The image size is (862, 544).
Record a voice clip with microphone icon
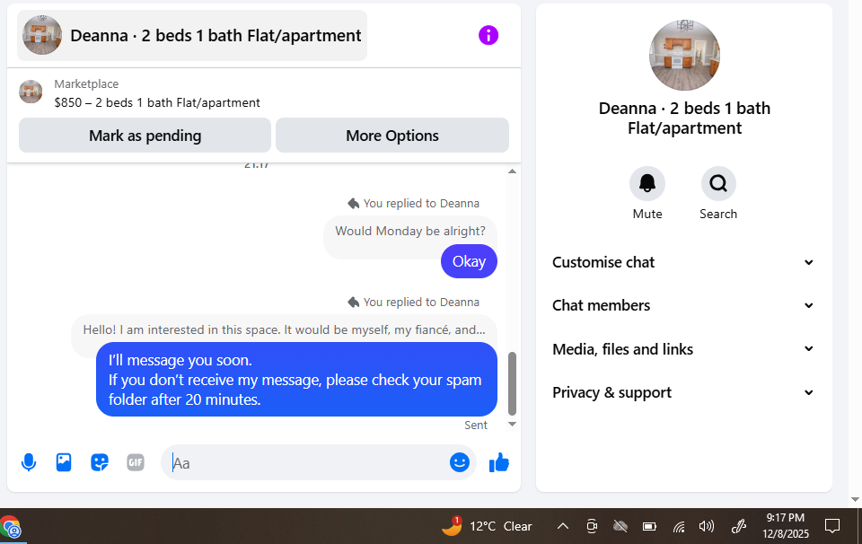[29, 462]
